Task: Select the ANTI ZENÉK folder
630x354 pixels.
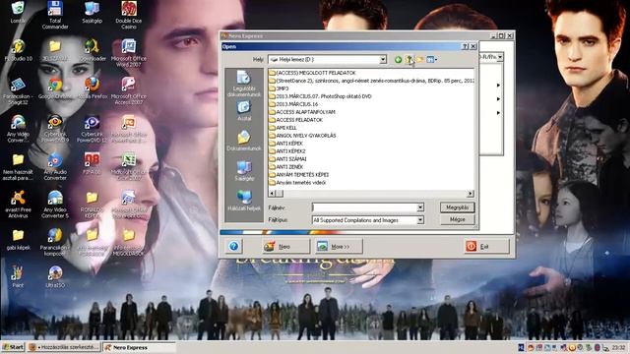Action: coord(286,166)
